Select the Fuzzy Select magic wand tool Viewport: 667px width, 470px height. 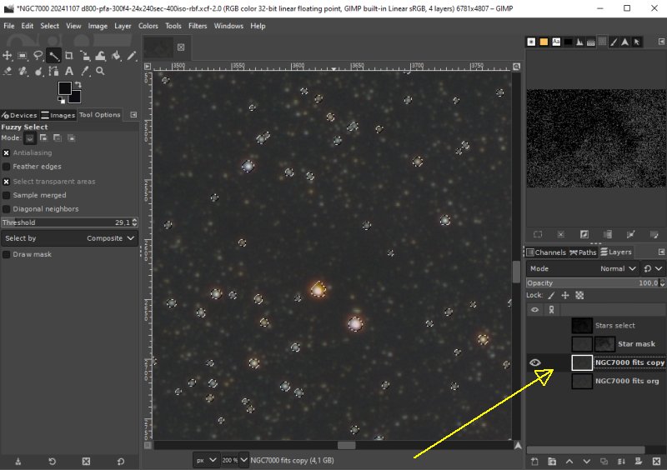53,55
